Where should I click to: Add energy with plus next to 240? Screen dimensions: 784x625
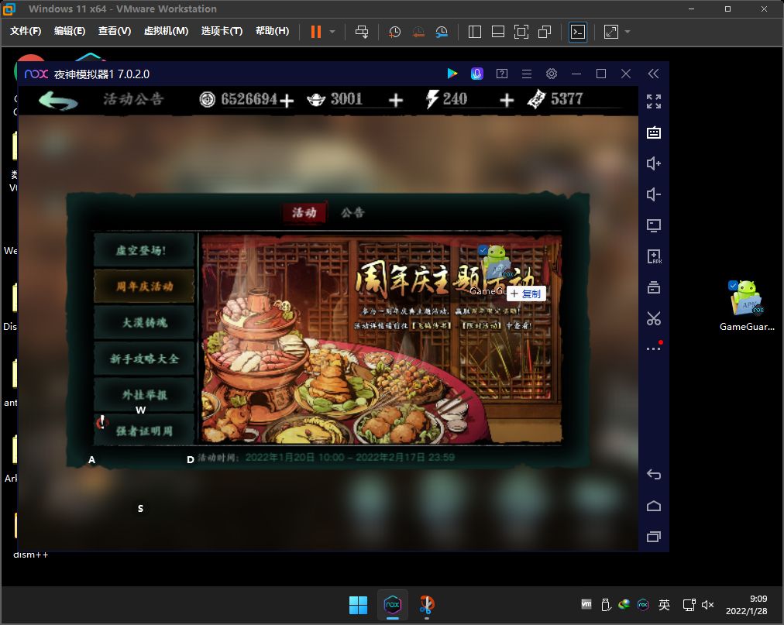(507, 101)
